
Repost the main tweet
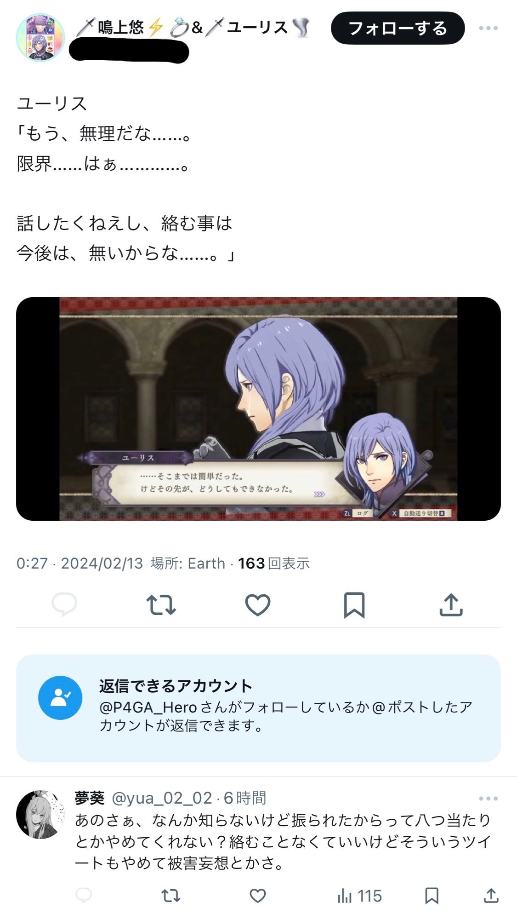point(161,605)
